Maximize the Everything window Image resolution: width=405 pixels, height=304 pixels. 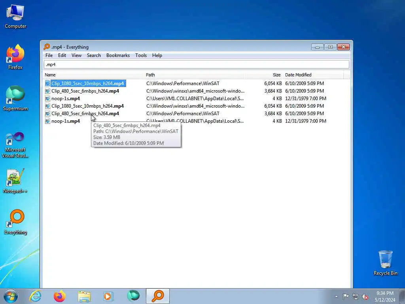pos(330,47)
